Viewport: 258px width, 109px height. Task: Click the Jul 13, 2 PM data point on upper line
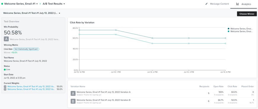[x=152, y=38]
